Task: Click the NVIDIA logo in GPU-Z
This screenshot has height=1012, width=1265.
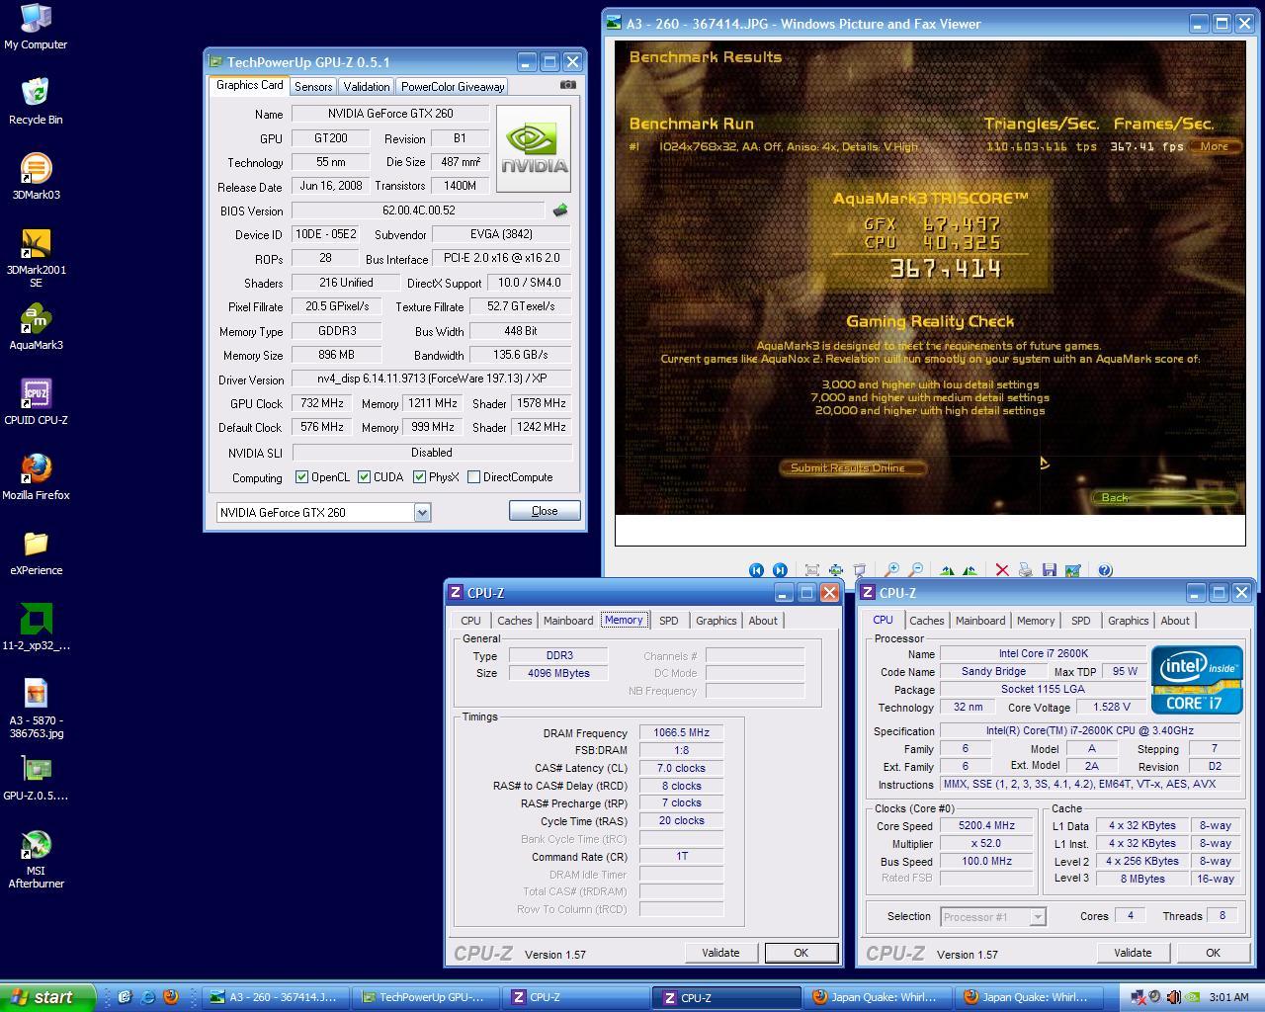Action: pyautogui.click(x=534, y=148)
